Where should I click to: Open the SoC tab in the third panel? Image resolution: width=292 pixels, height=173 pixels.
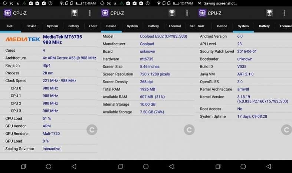(x=201, y=26)
